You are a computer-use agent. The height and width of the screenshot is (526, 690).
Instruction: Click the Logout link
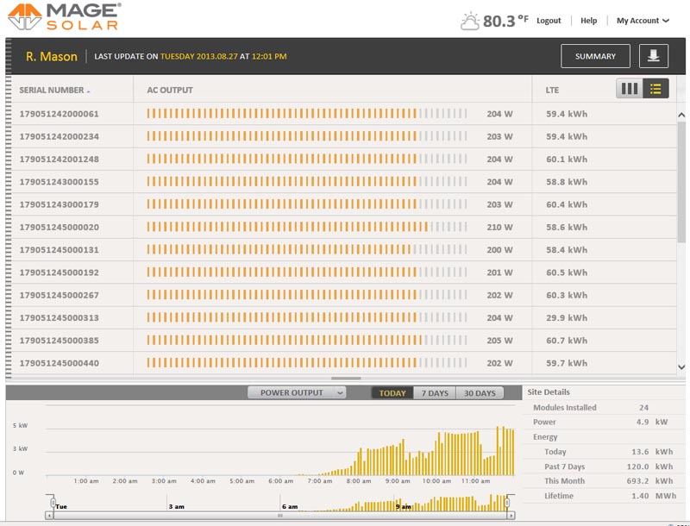549,21
